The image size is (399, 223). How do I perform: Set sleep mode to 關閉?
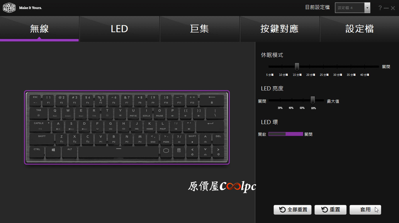coord(386,67)
